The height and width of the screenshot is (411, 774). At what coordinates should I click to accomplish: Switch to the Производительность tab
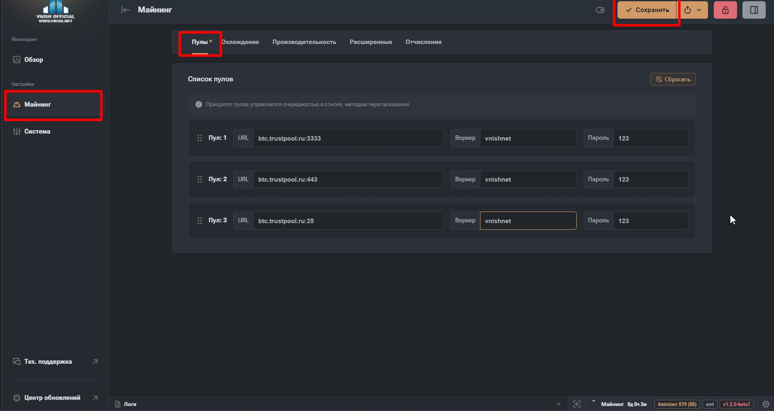(x=304, y=42)
